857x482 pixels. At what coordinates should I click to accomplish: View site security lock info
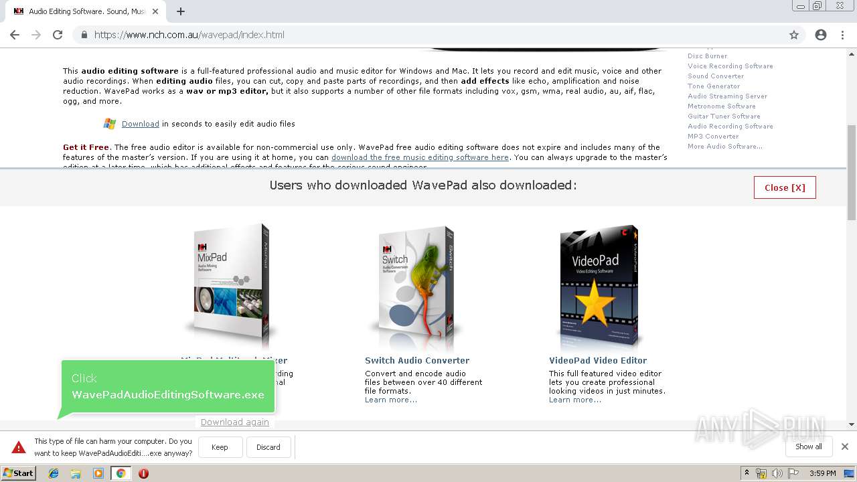click(84, 35)
